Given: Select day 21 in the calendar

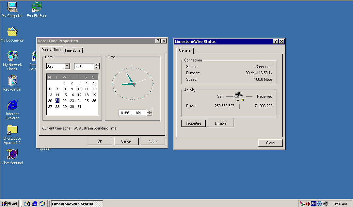Looking at the screenshot, I should tap(57, 101).
